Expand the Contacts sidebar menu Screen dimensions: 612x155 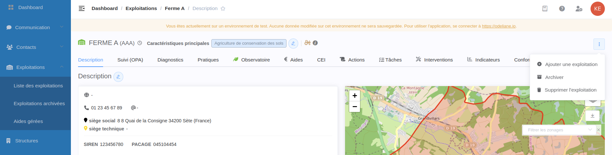35,47
